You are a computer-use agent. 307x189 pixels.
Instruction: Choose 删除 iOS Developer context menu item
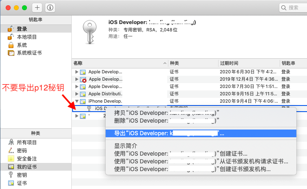[x=201, y=121]
